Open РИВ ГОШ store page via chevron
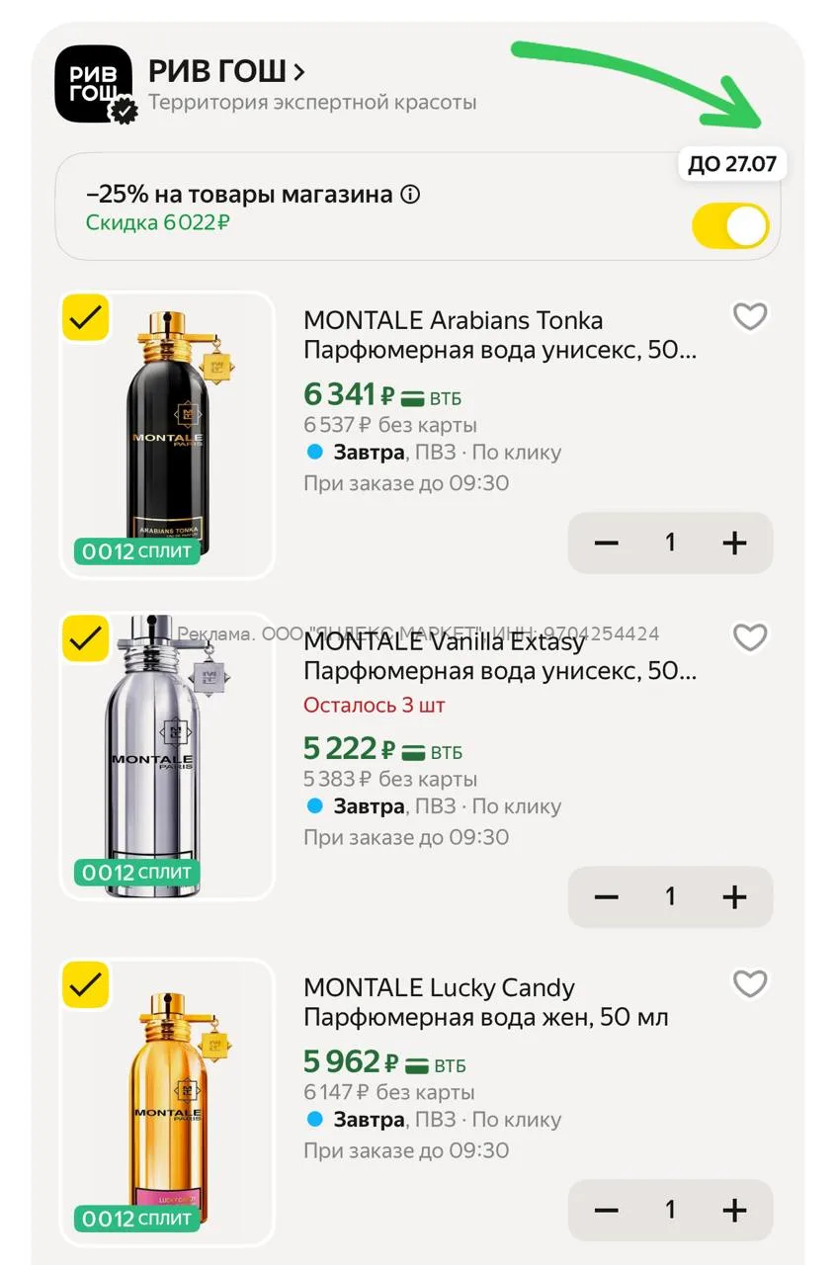 coord(299,71)
